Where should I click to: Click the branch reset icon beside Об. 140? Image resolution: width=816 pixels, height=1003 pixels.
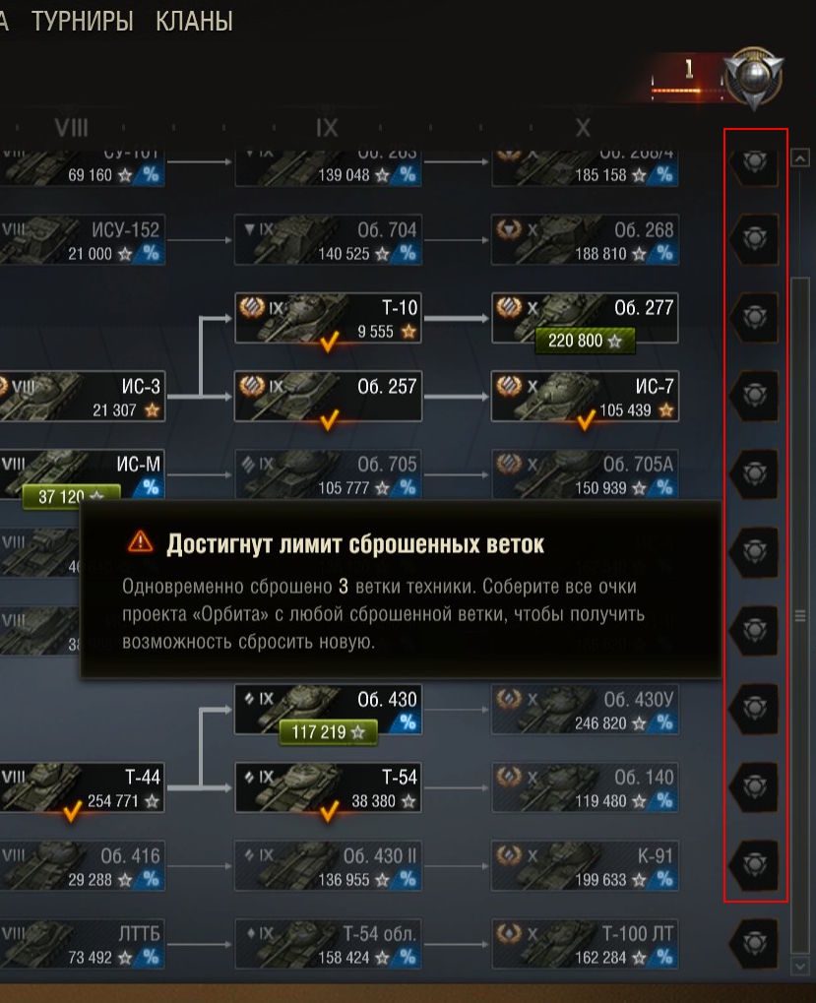pyautogui.click(x=754, y=786)
